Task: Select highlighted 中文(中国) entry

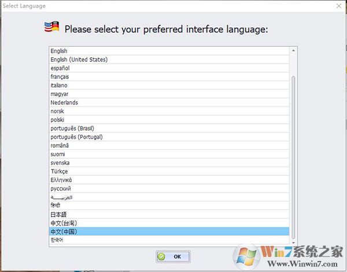Action: [x=169, y=231]
